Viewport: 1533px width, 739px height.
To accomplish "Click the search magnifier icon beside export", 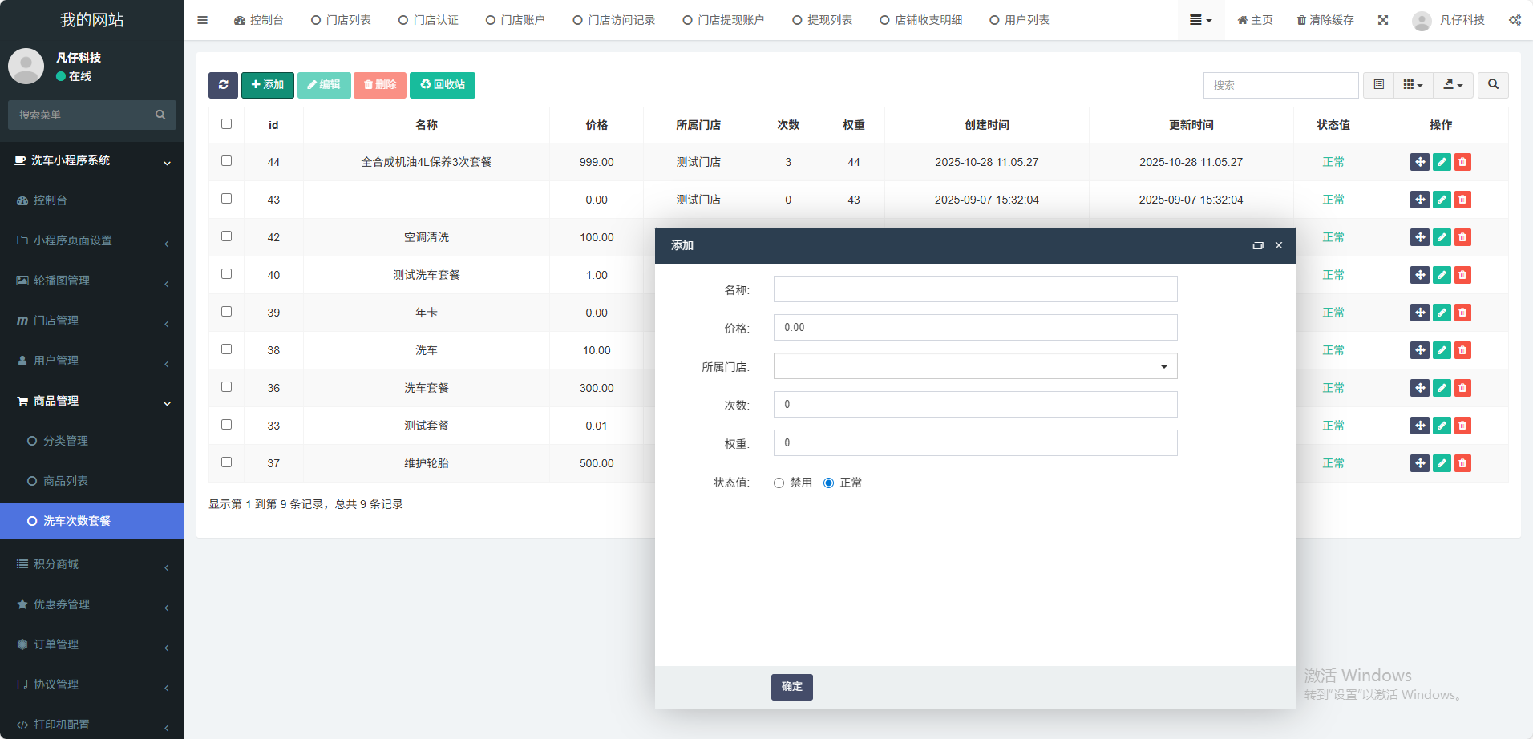I will 1493,85.
